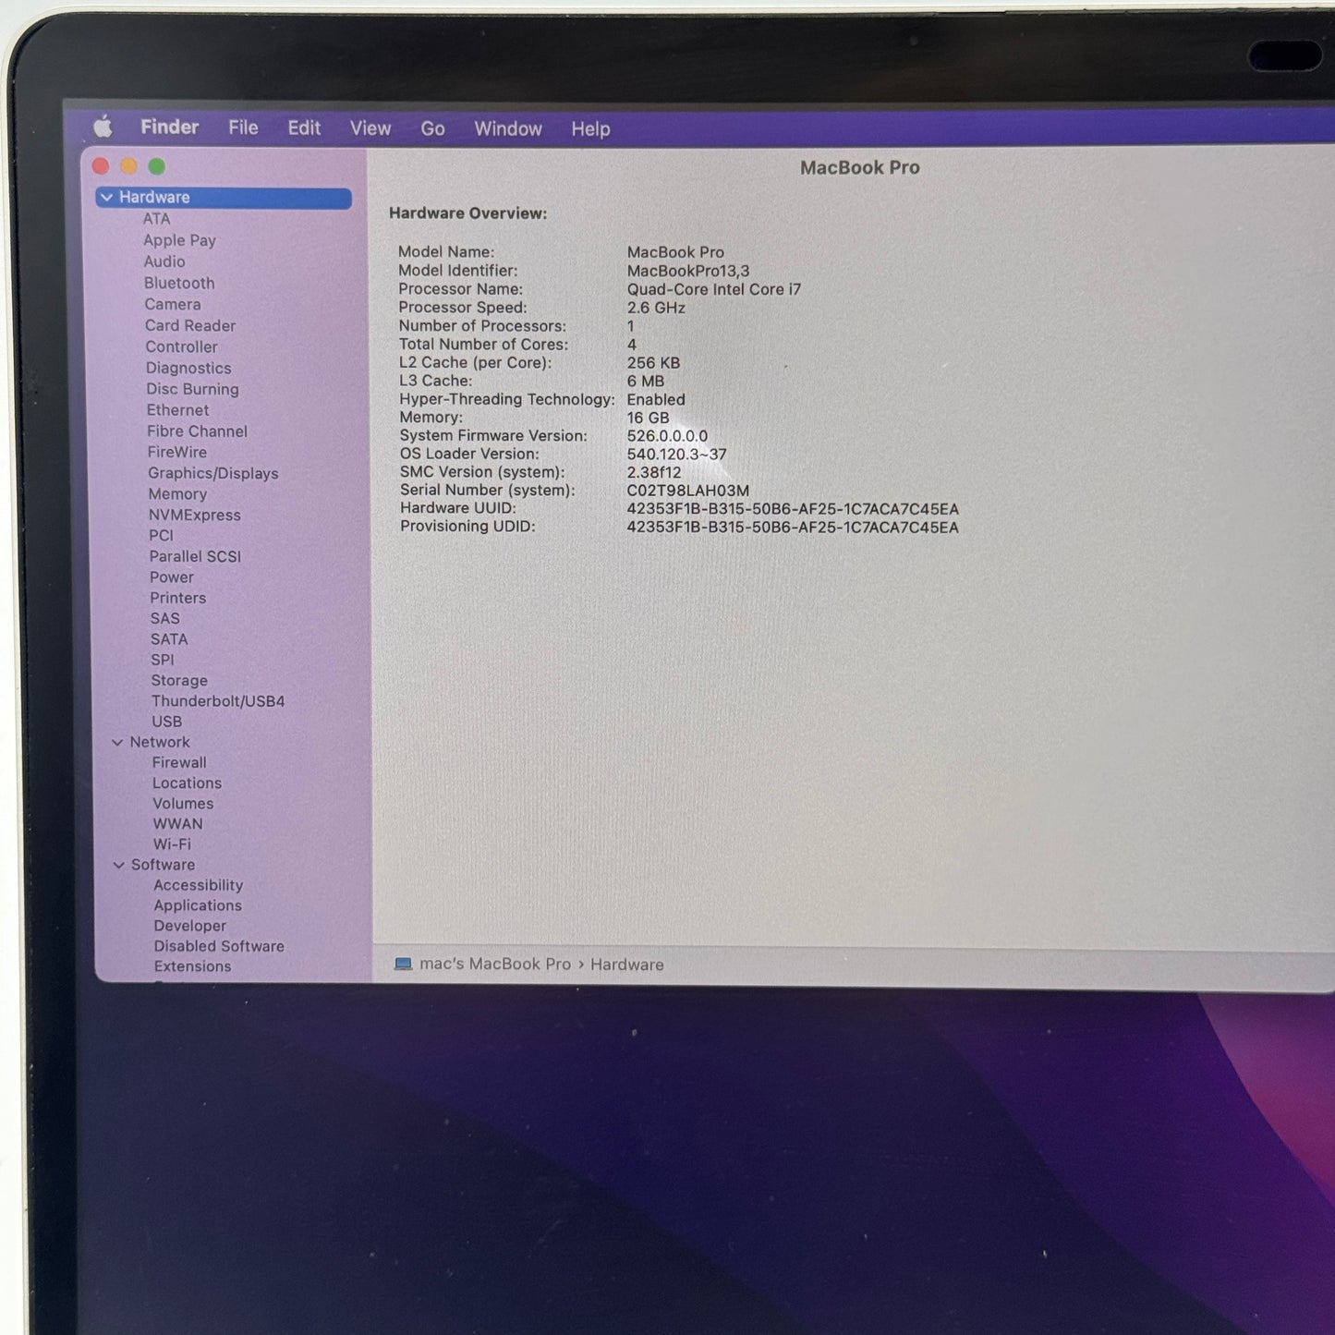Select Storage in the sidebar
Image resolution: width=1335 pixels, height=1335 pixels.
point(179,680)
